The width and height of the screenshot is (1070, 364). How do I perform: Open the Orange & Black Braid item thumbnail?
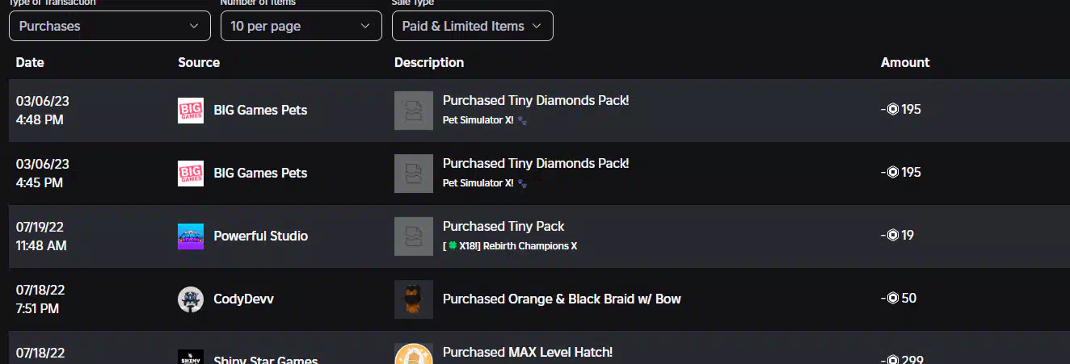(414, 299)
